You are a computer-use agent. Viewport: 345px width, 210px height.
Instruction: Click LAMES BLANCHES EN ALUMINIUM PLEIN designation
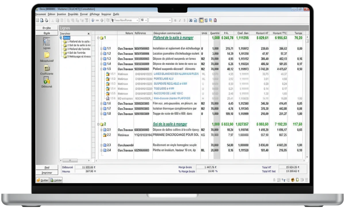point(176,74)
